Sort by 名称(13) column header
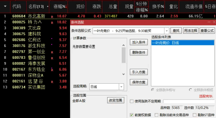This screenshot has width=216, height=118. (36, 6)
